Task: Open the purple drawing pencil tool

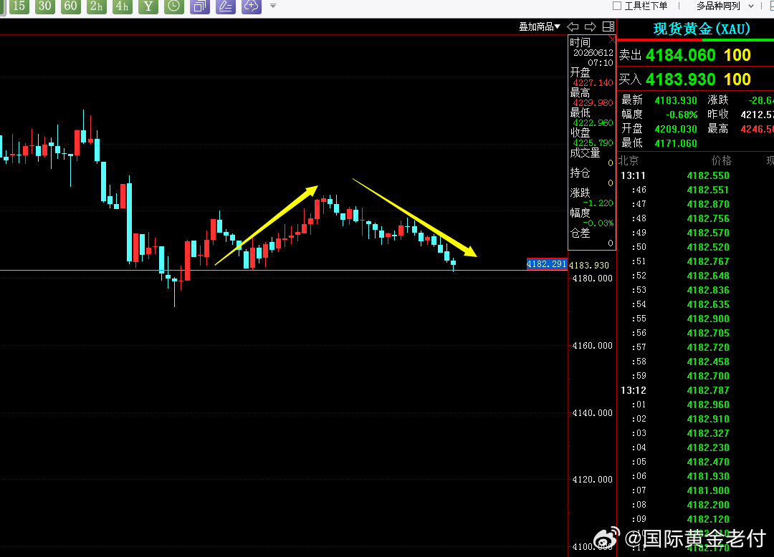Action: pos(226,6)
